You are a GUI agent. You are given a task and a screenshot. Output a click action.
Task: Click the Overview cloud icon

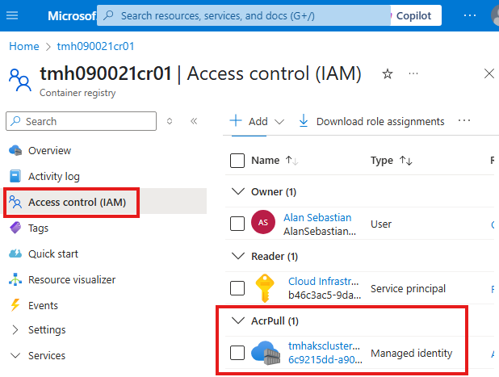click(15, 150)
